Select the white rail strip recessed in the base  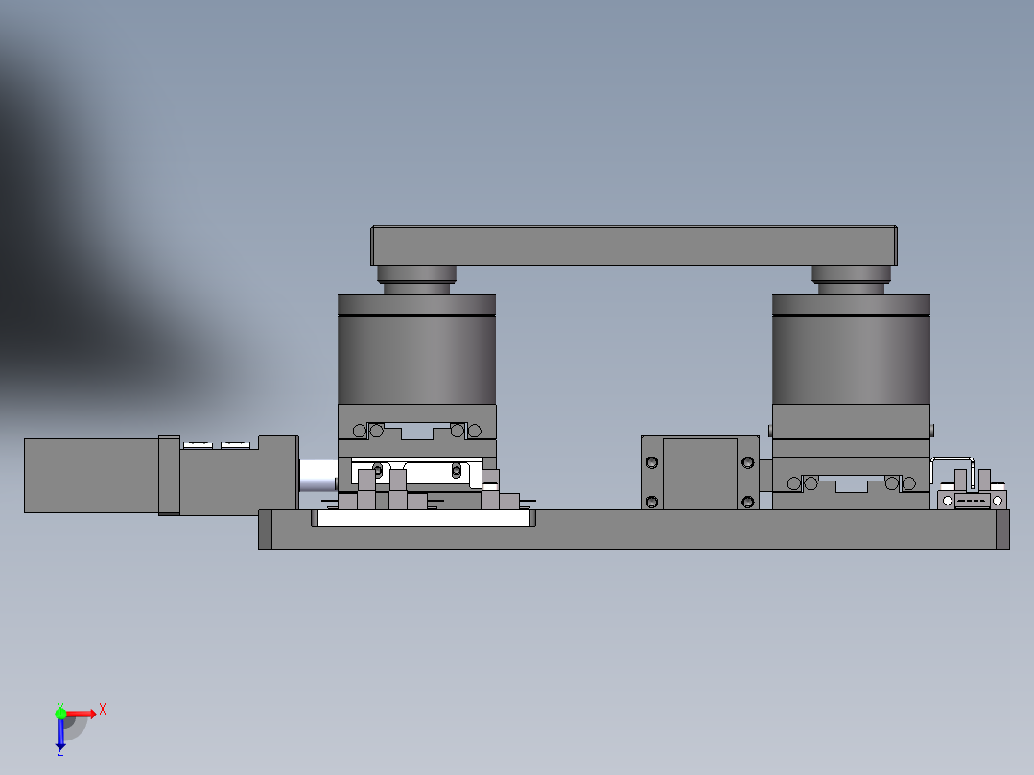tap(423, 518)
